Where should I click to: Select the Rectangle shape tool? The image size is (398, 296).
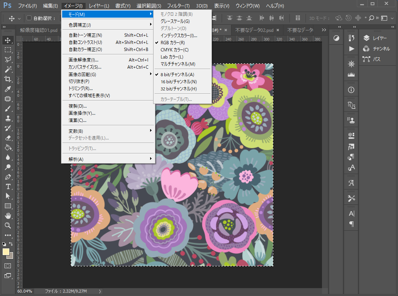pyautogui.click(x=8, y=206)
